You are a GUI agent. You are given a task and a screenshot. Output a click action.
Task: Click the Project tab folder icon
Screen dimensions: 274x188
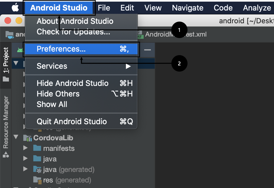pos(6,79)
